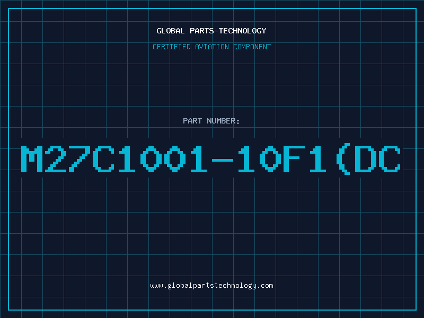Open the www.globalpartstechnology.com link
424x318 pixels.
coord(211,286)
